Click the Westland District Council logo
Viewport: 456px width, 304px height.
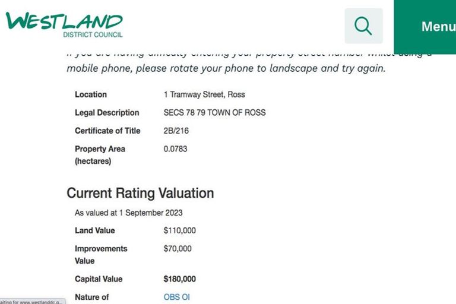coord(64,24)
